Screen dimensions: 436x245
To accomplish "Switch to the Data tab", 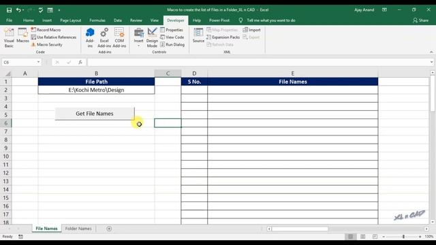I will [118, 20].
